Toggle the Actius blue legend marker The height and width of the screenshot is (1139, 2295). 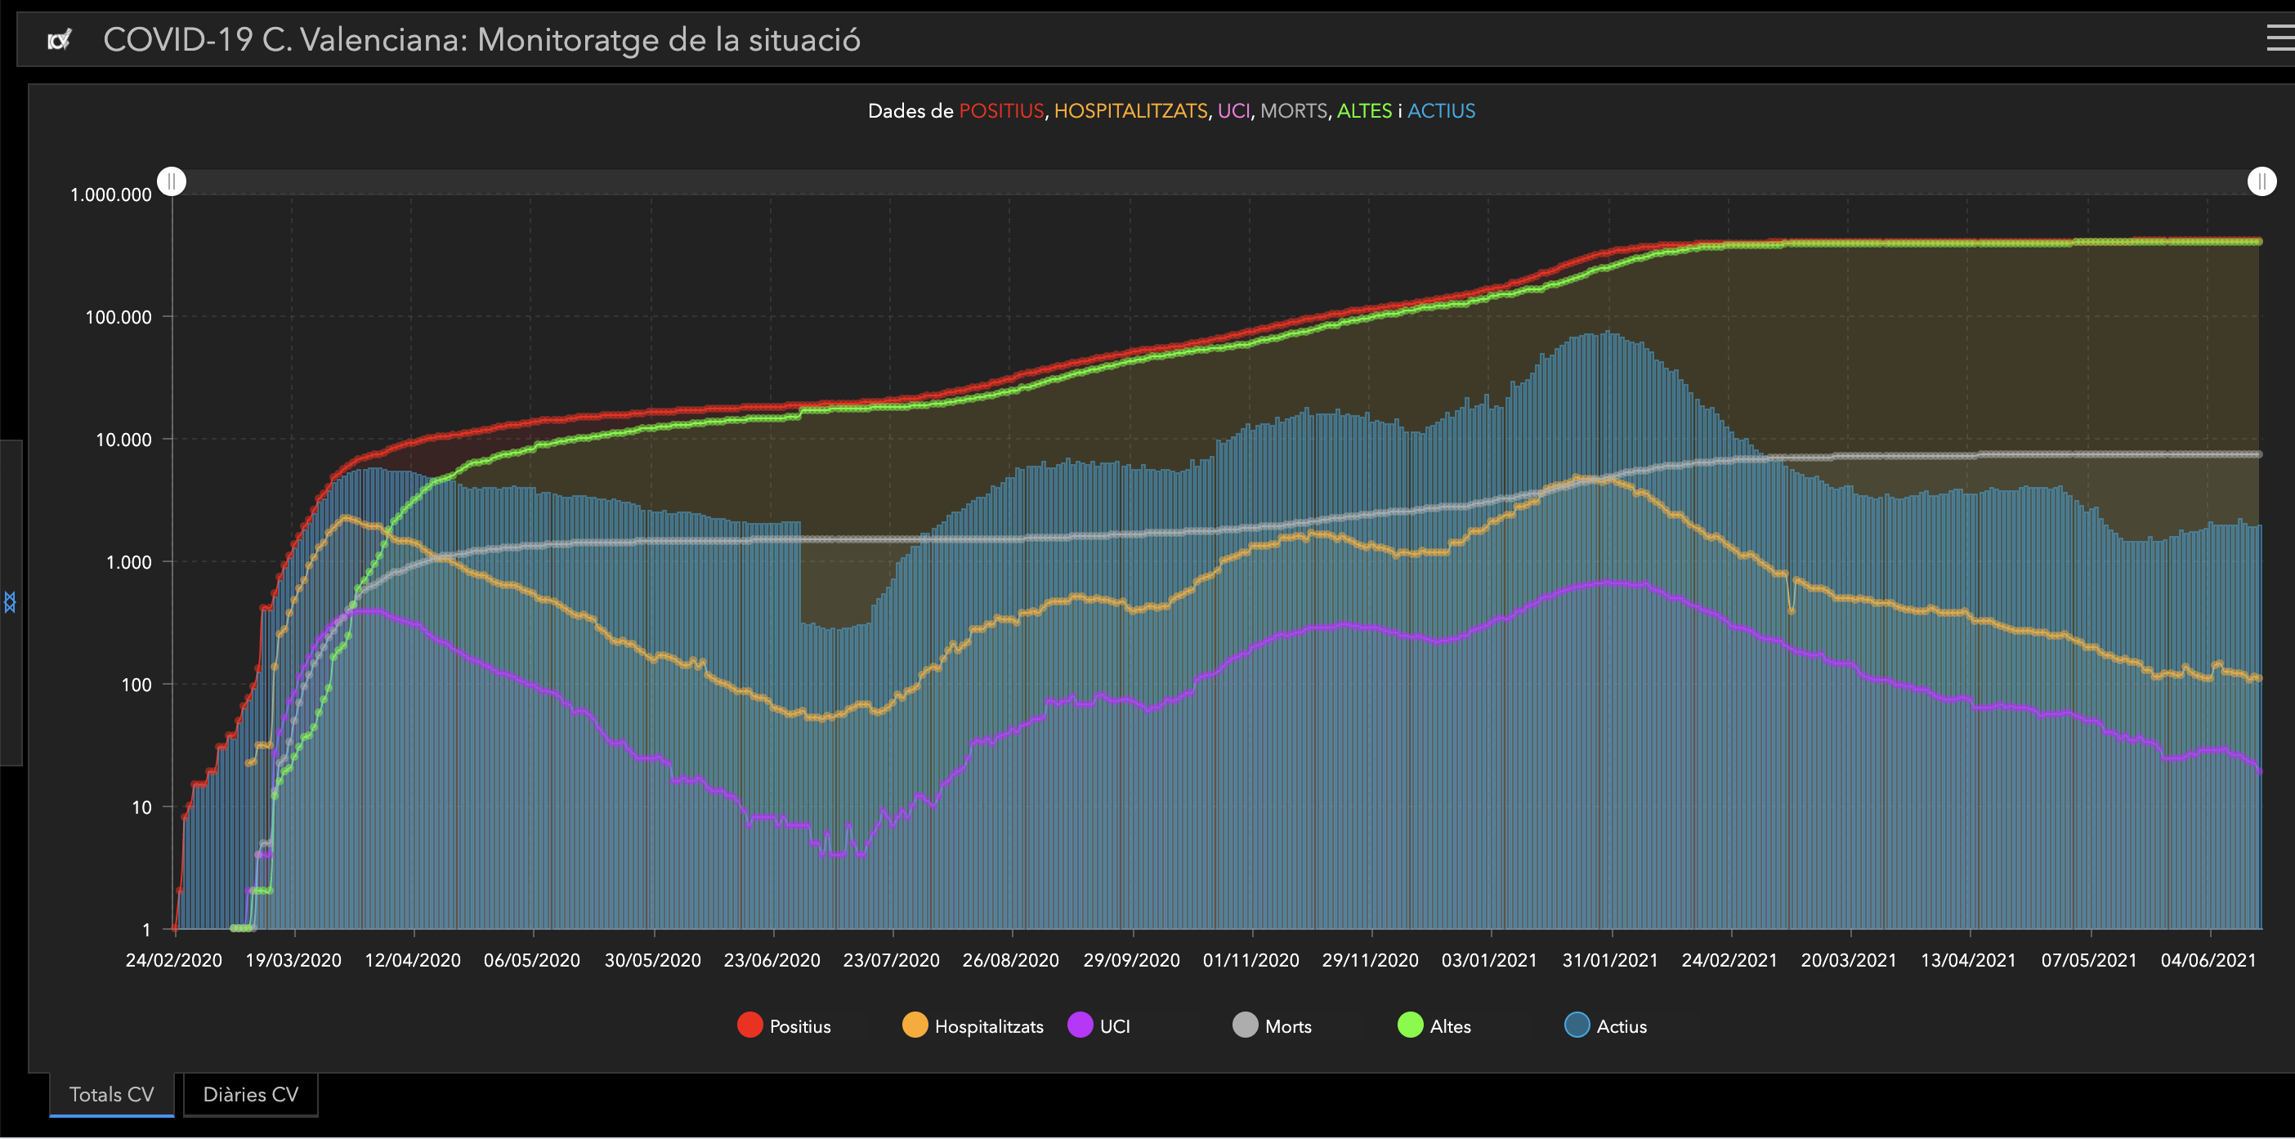1576,1025
